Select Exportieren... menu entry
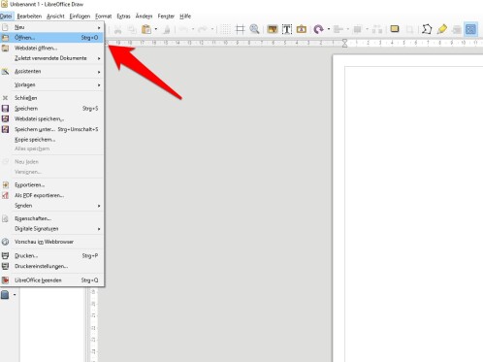 coord(51,185)
